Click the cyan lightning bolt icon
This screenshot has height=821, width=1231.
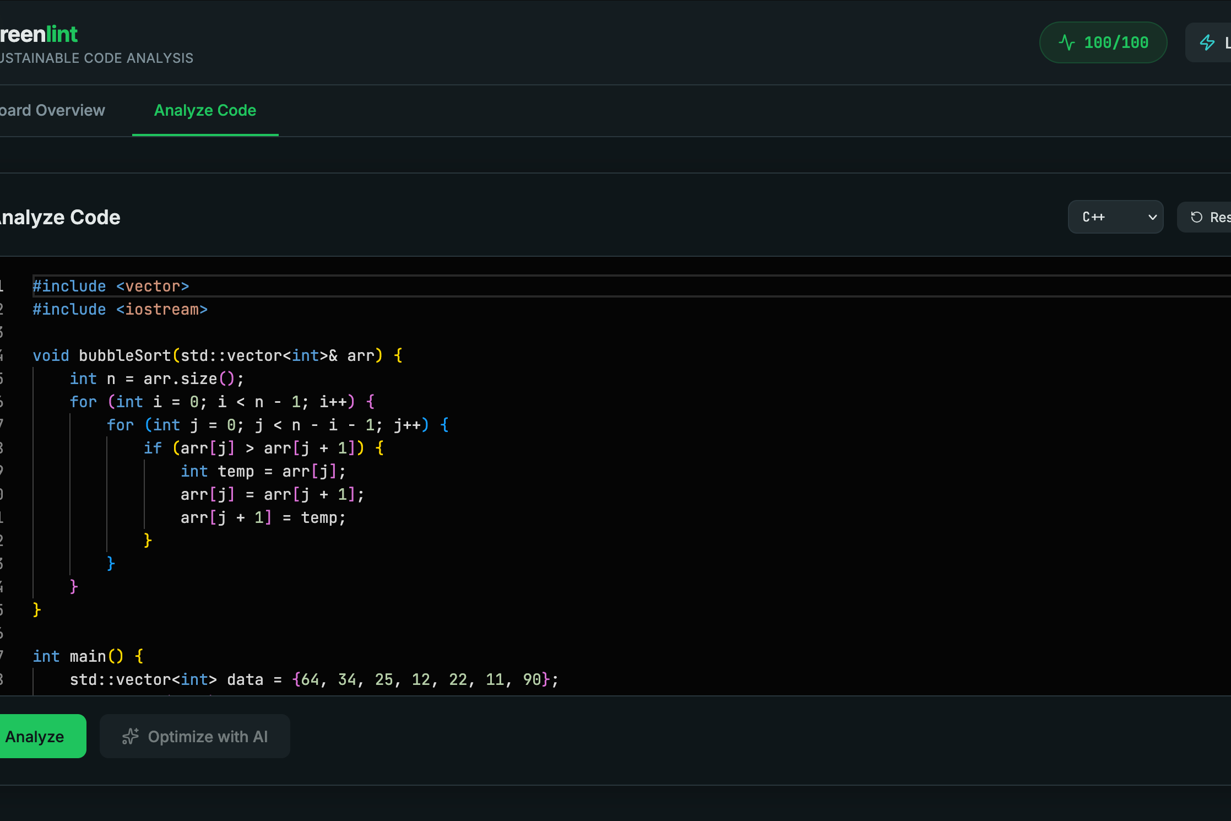click(1207, 42)
